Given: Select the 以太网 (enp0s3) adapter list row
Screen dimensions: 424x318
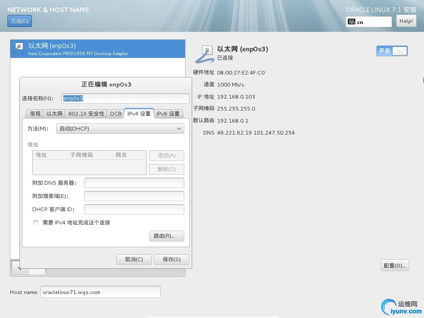Looking at the screenshot, I should click(98, 49).
